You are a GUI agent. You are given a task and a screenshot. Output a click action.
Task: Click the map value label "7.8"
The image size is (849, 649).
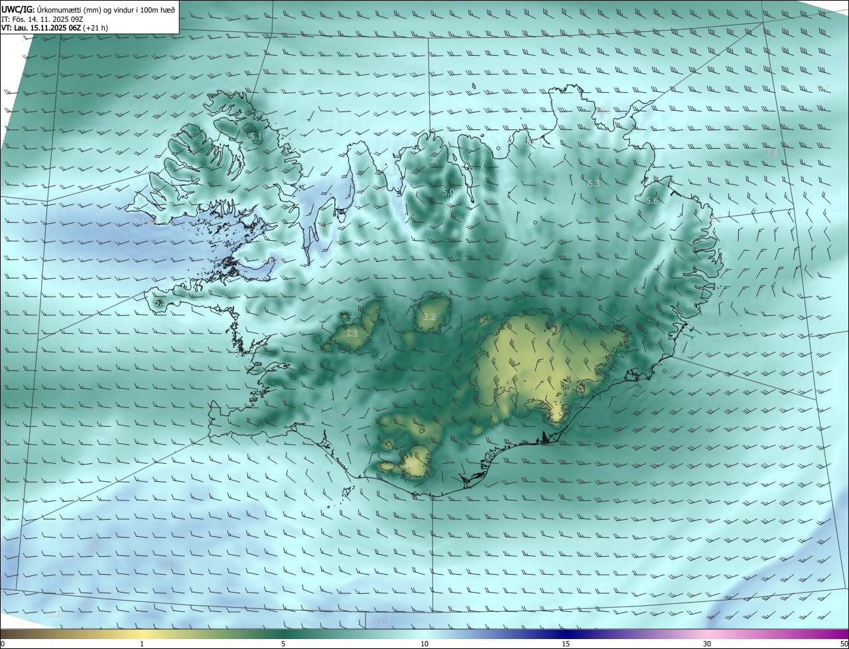click(772, 154)
